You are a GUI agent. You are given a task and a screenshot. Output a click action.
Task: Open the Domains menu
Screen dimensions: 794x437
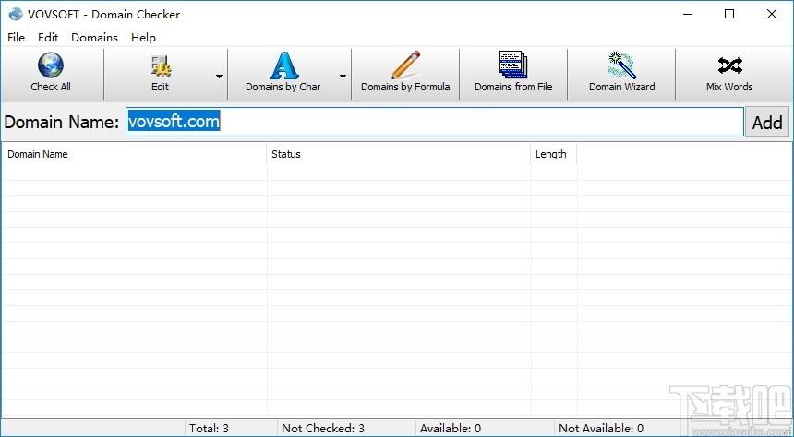click(95, 38)
